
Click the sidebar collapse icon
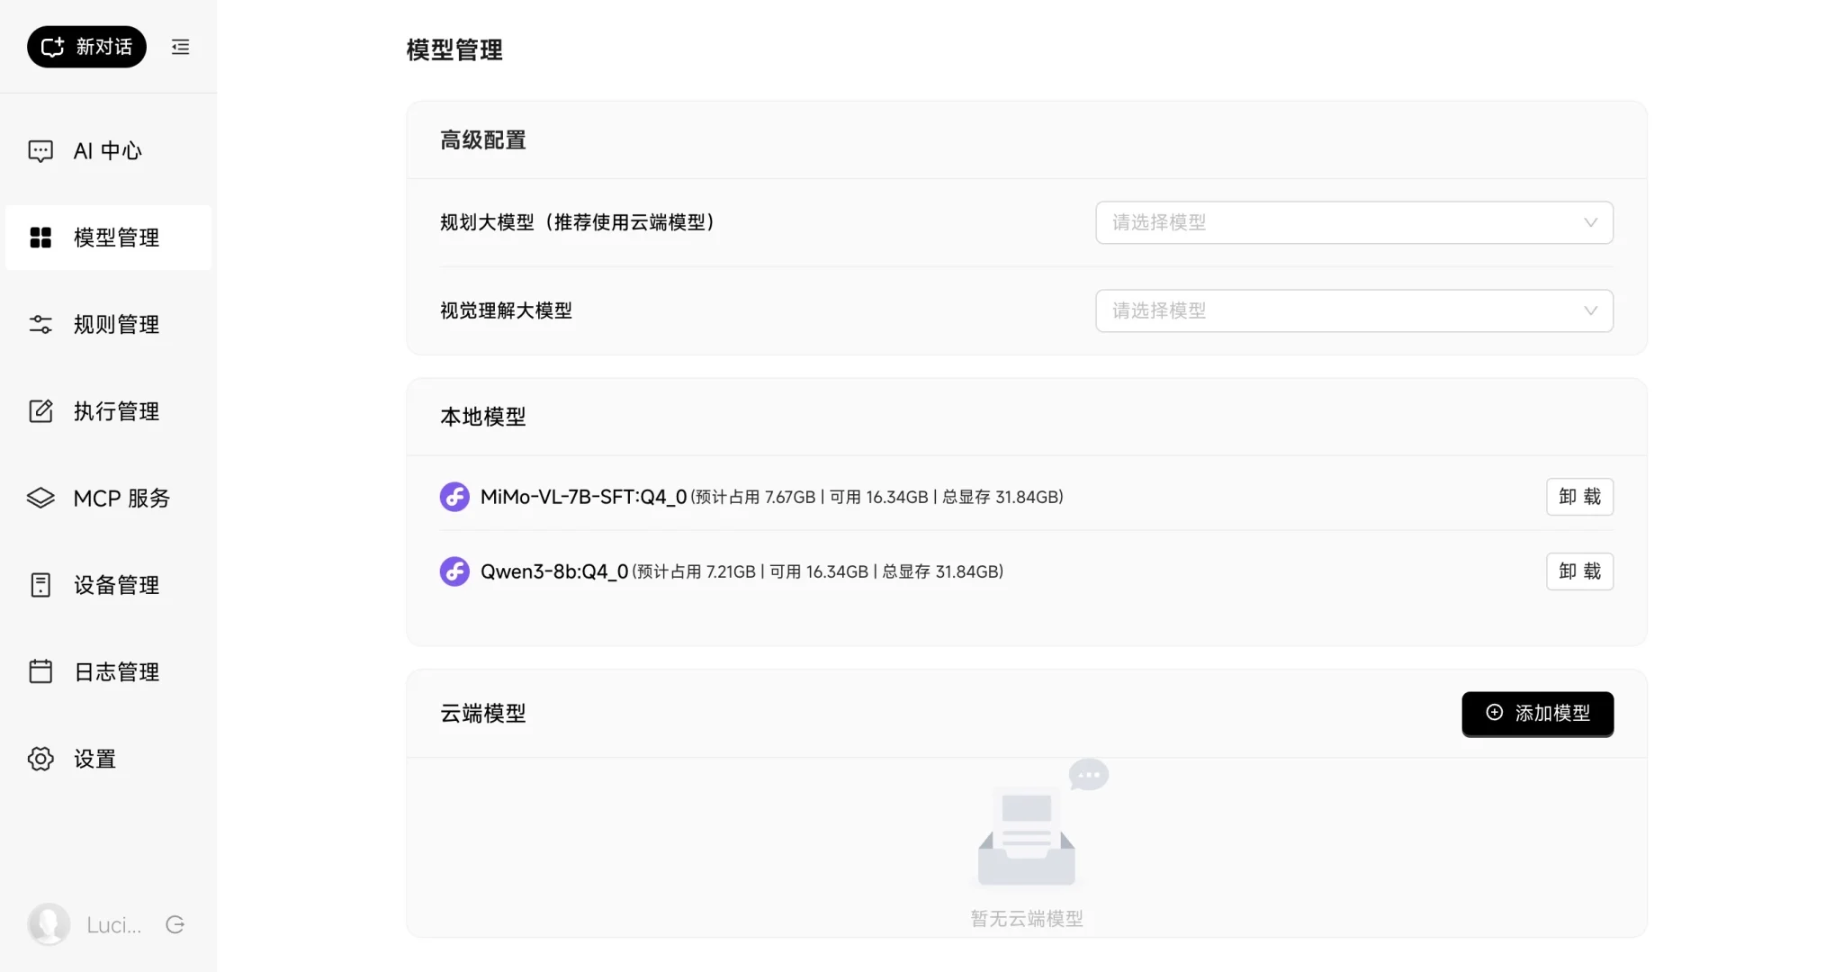[180, 47]
